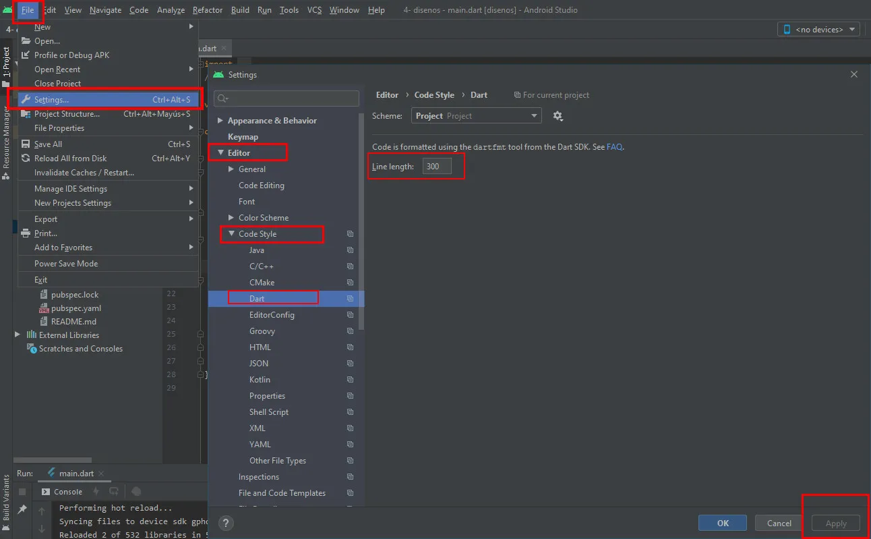
Task: Select pubspec.yaml in project tree
Action: click(x=76, y=308)
